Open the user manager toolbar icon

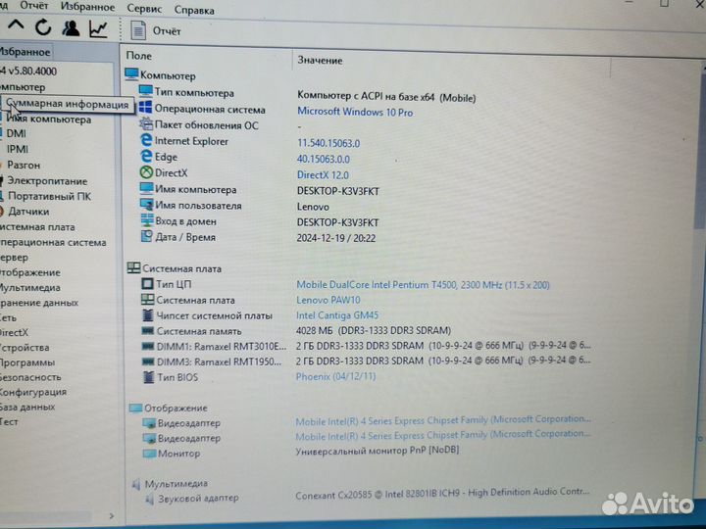click(71, 28)
